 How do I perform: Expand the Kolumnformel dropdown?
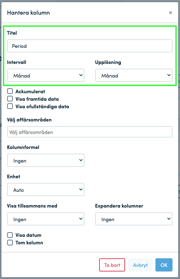click(46, 160)
